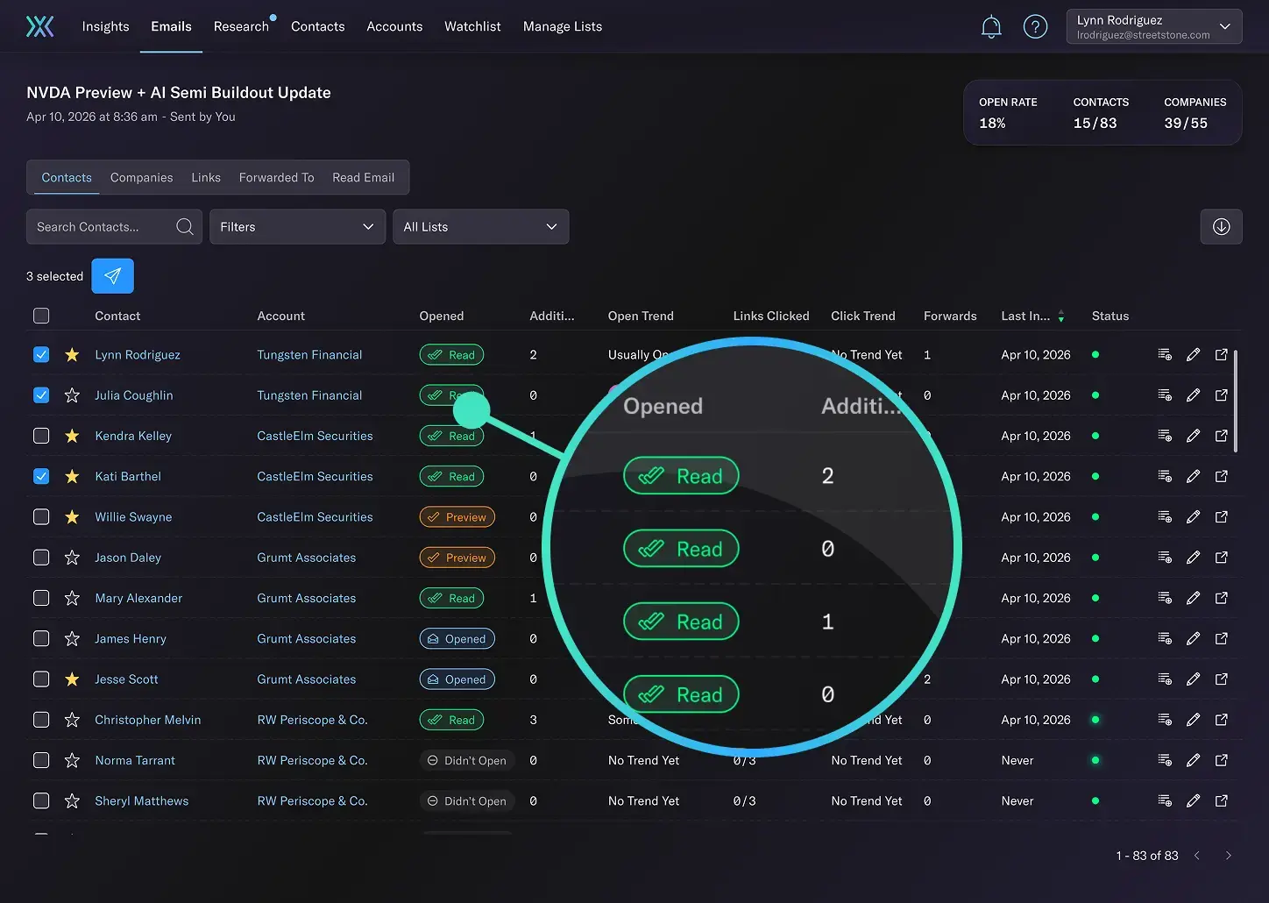The height and width of the screenshot is (903, 1269).
Task: Open Grumt Associates from James Henry's row
Action: pos(307,638)
